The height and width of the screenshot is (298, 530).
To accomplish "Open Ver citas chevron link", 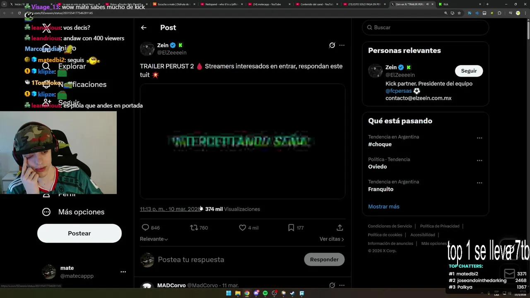I will coord(332,239).
